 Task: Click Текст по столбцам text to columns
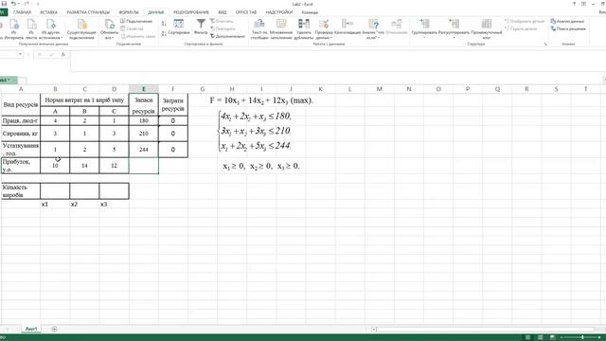(x=259, y=29)
